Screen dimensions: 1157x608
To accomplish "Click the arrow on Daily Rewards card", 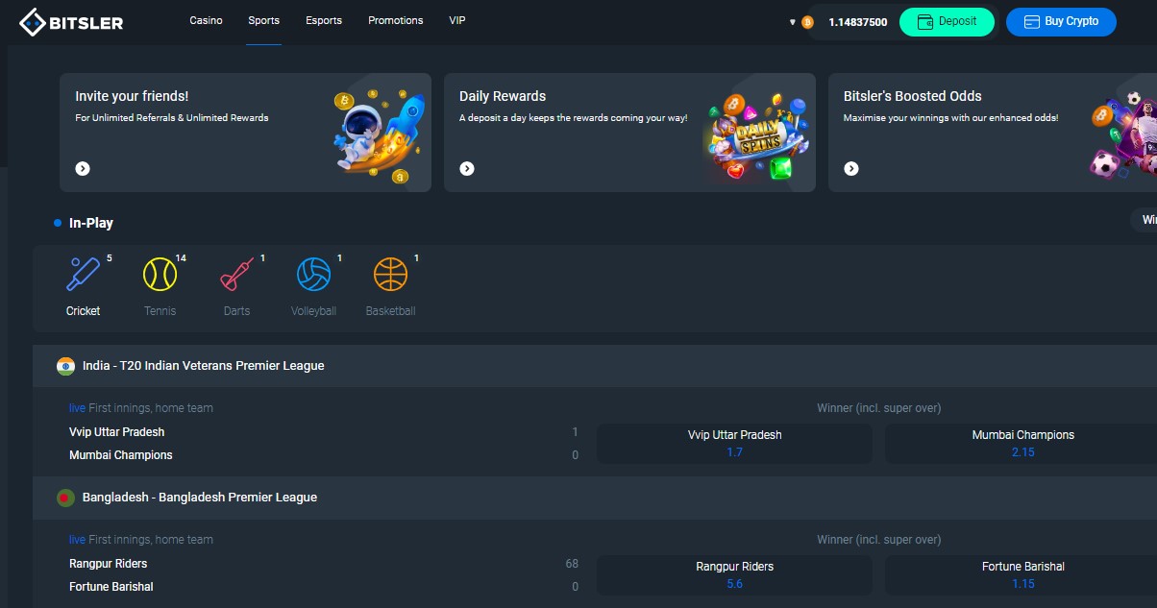I will [467, 168].
